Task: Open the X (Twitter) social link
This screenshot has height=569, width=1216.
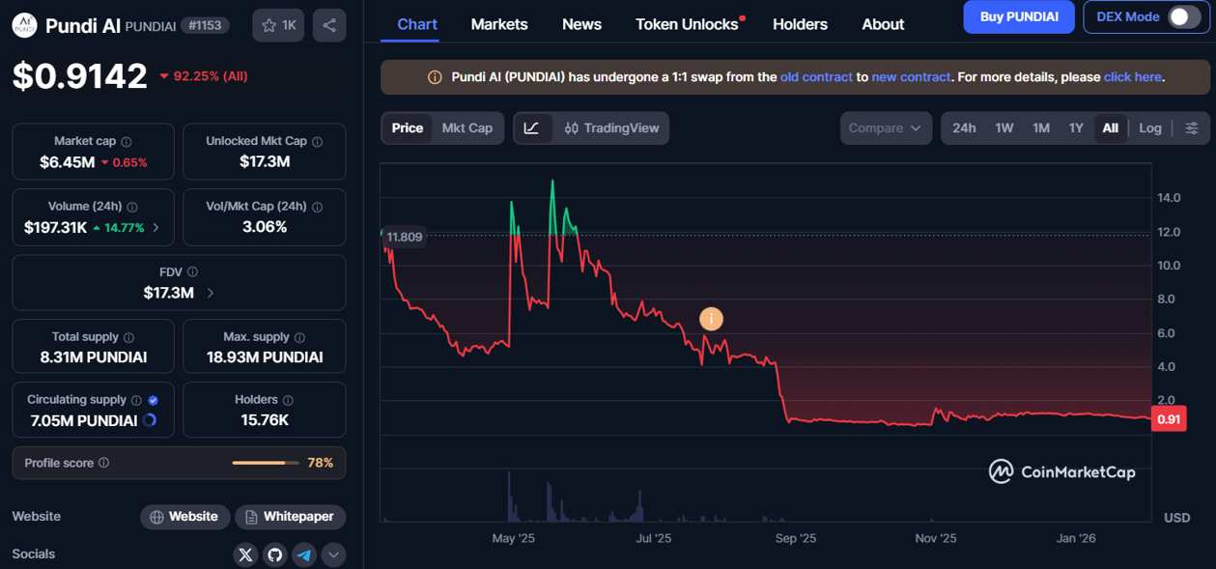Action: 245,555
